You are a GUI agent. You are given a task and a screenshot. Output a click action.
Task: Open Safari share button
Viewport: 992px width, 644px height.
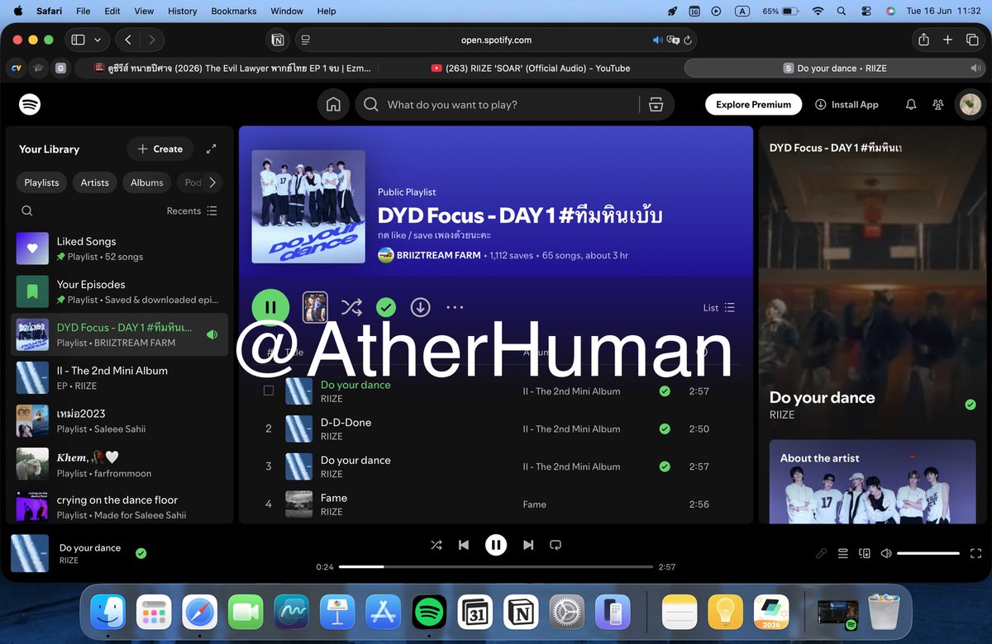[923, 40]
